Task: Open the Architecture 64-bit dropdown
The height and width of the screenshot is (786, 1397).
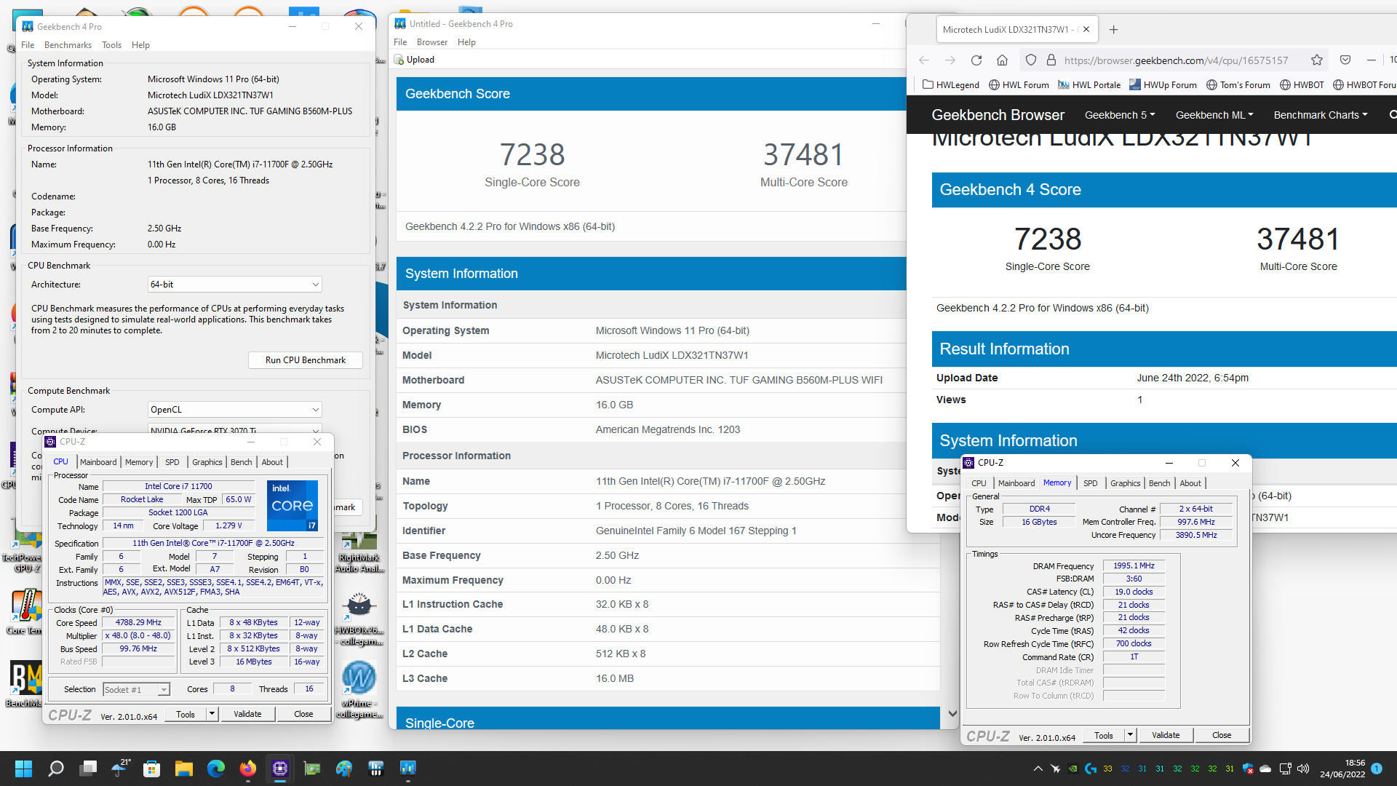Action: tap(234, 285)
